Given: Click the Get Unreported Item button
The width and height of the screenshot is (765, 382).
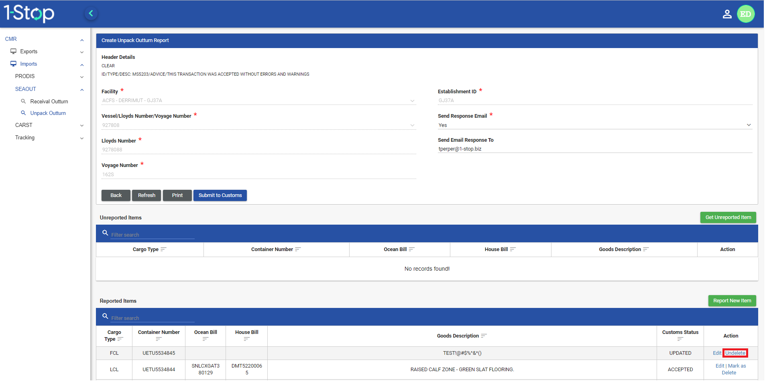Looking at the screenshot, I should [x=728, y=217].
